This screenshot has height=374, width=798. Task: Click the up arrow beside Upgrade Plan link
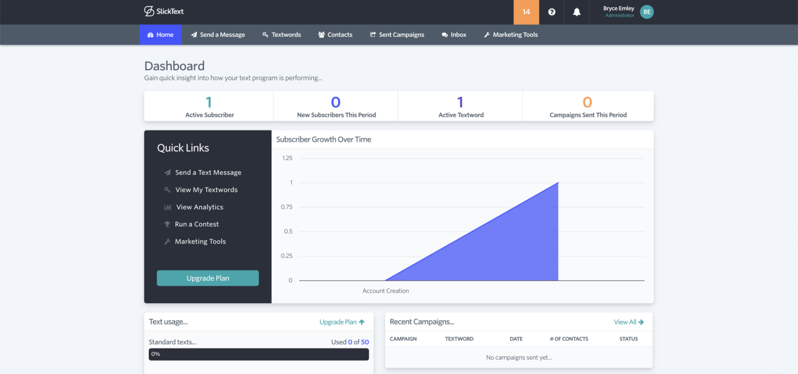click(x=362, y=322)
